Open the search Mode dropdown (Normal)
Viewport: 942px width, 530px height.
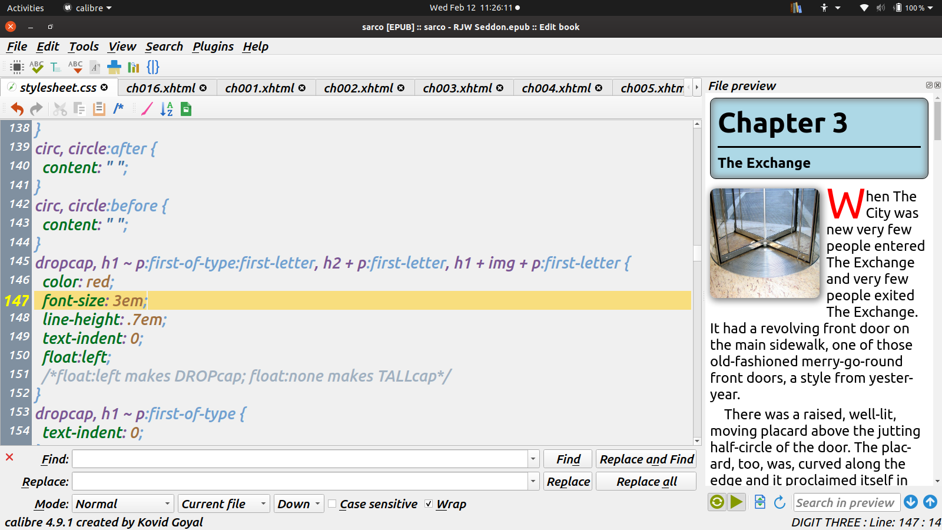pyautogui.click(x=123, y=504)
